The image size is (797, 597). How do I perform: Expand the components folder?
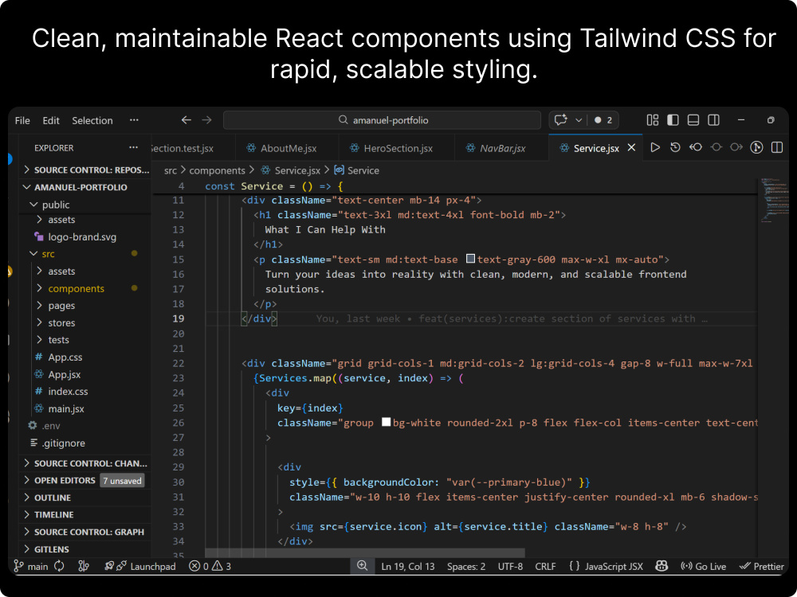click(85, 288)
